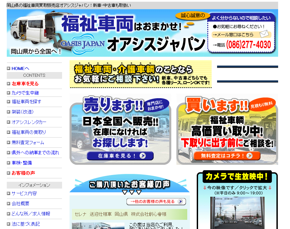Open 在庫車を見る in sidebar menu
The height and width of the screenshot is (229, 290).
[25, 84]
